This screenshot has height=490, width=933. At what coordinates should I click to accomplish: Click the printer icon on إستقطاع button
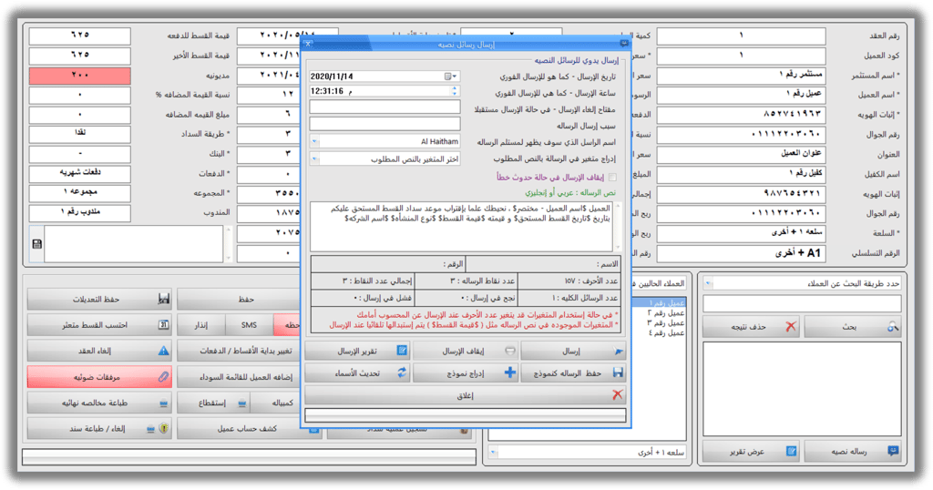tap(242, 403)
